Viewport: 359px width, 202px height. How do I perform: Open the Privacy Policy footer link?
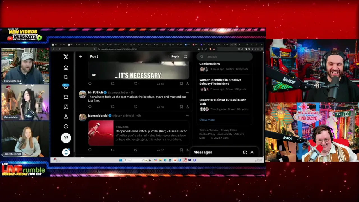pos(229,130)
